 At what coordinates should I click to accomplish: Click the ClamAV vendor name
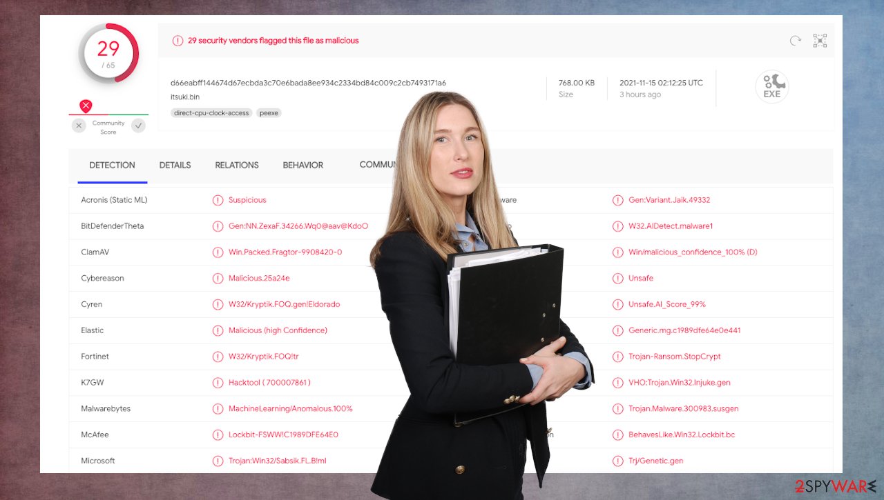(95, 252)
